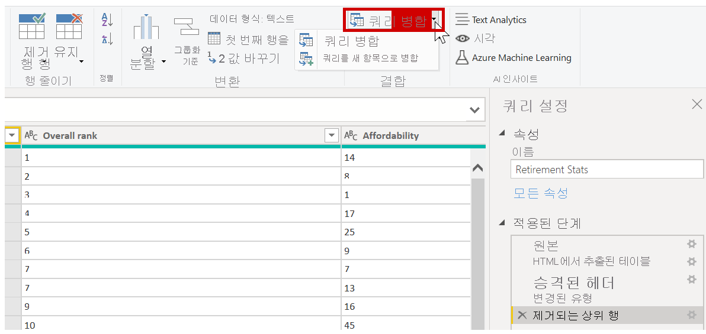Screen dimensions: 706x334
Task: Open settings gear for 원본 step
Action: [x=692, y=244]
